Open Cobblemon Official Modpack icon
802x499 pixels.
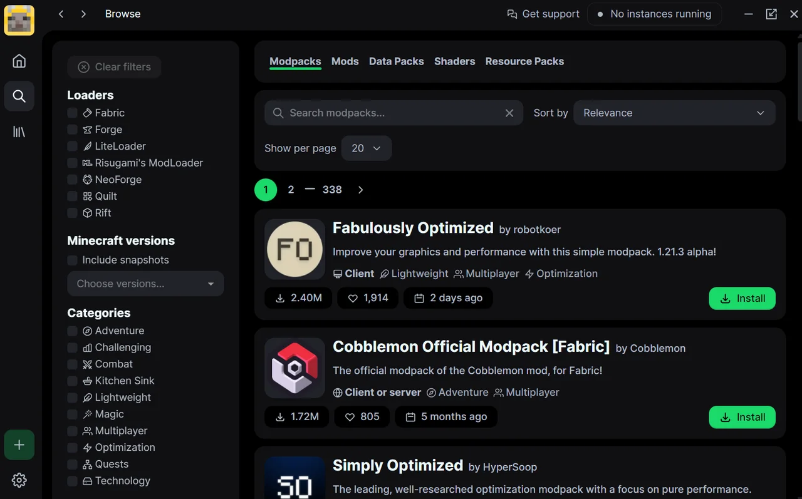click(x=295, y=368)
